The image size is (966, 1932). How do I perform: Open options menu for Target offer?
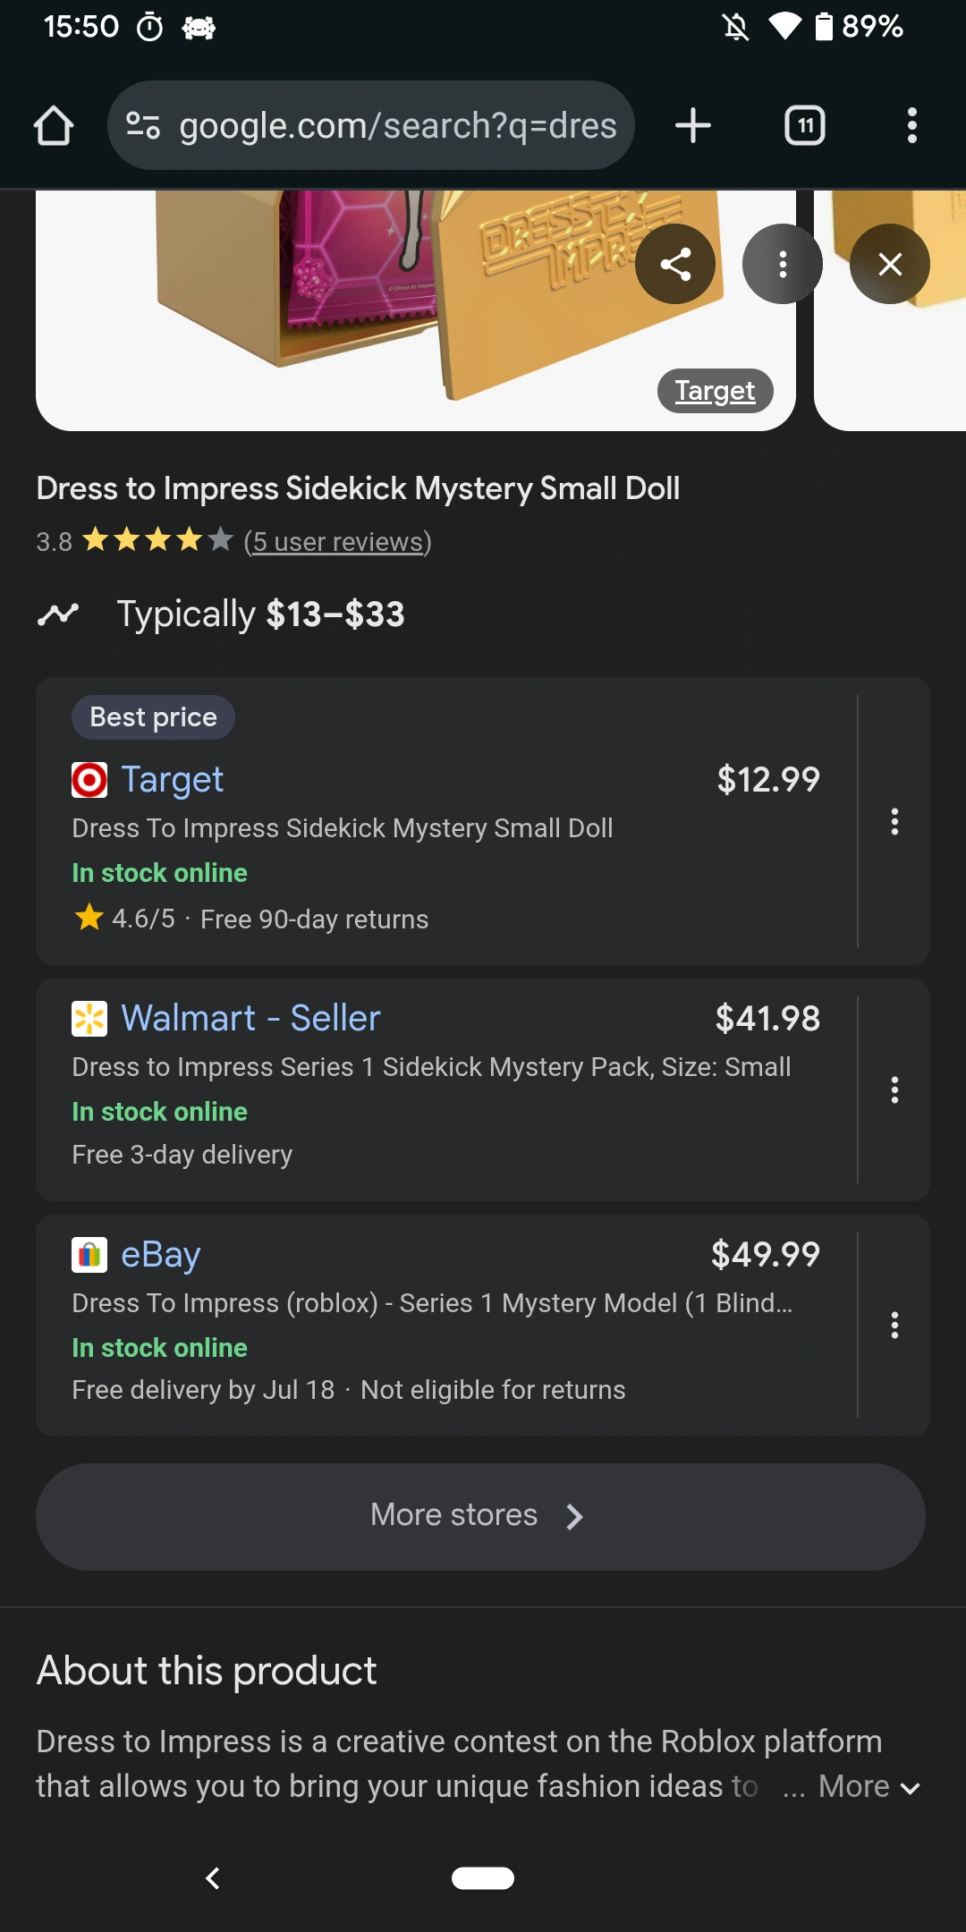894,821
